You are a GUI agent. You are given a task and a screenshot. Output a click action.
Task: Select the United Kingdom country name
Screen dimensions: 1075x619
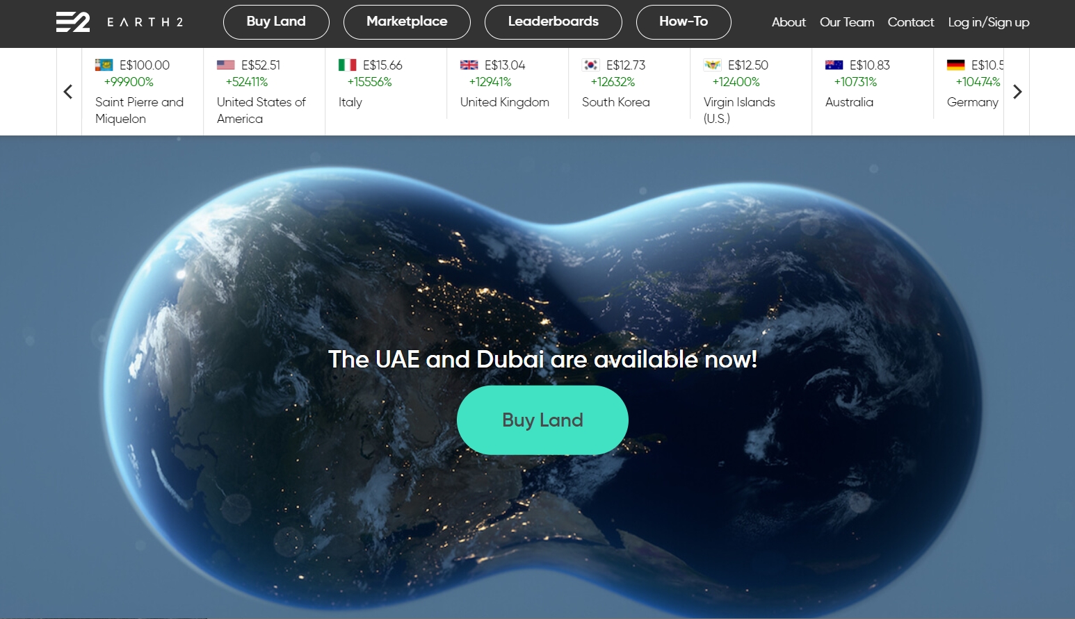tap(505, 102)
